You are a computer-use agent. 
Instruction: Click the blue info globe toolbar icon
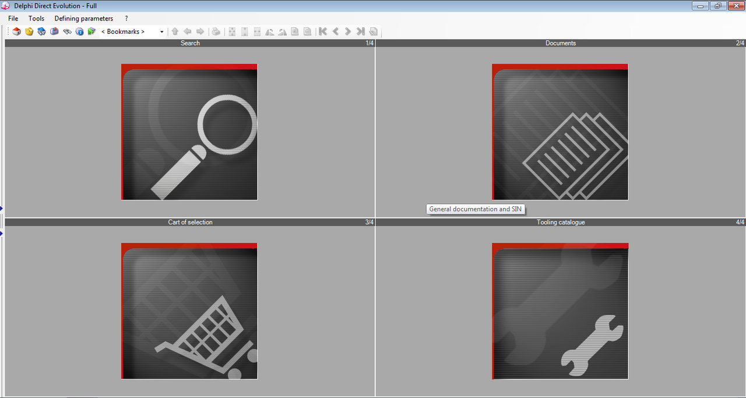[79, 31]
